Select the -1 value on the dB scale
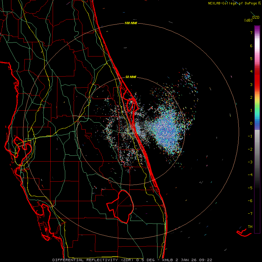Image resolution: width=262 pixels, height=262 pixels. (x=250, y=136)
